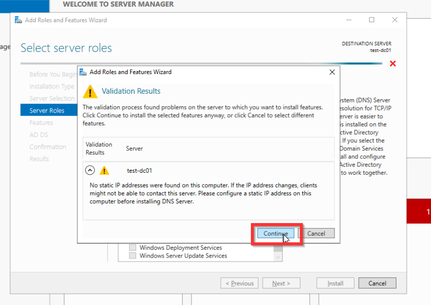
Task: Collapse the test-dc01 validation result row
Action: (x=90, y=170)
